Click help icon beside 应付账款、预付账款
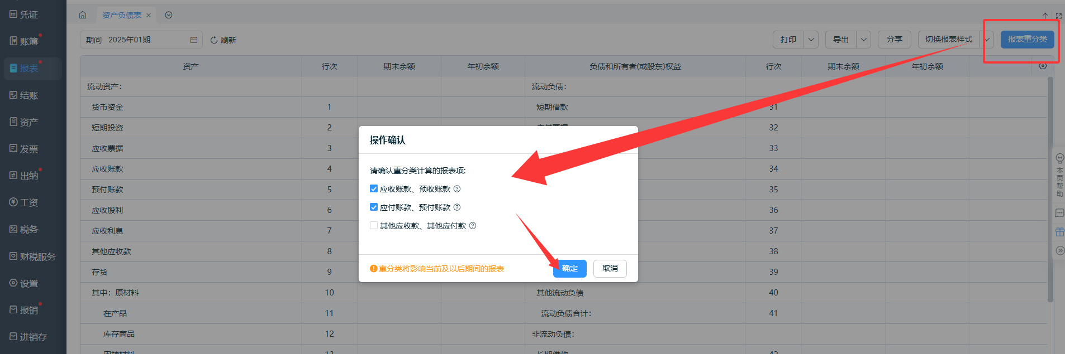Screen dimensions: 1065x354 (457, 207)
